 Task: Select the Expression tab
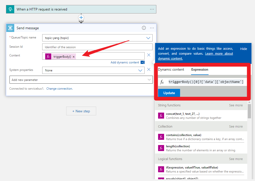click(200, 70)
